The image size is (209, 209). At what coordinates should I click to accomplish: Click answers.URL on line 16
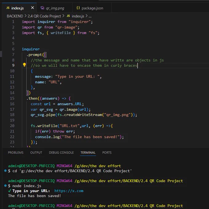pos(69,104)
